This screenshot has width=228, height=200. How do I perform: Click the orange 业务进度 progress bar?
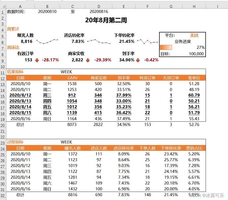(166, 47)
